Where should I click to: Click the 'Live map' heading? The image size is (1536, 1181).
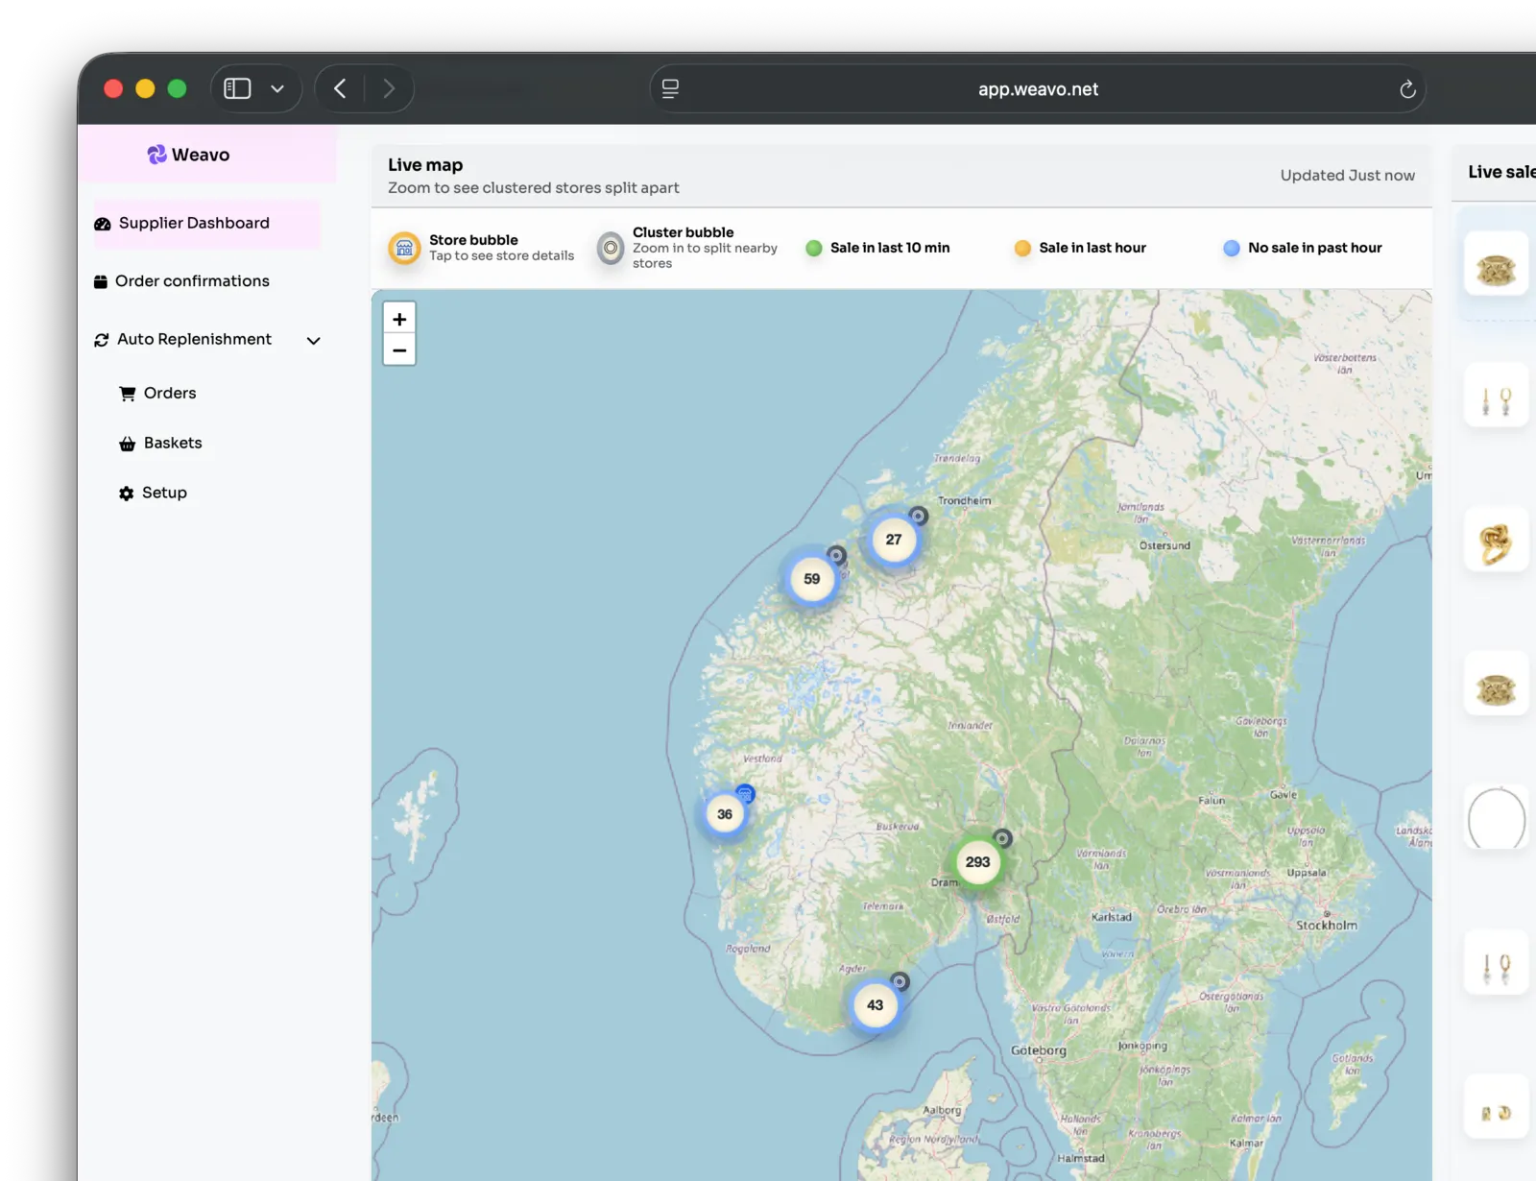[x=425, y=165]
